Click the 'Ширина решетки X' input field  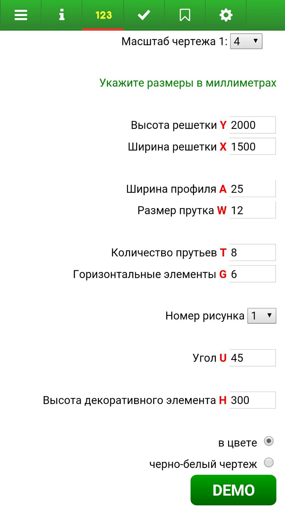click(252, 147)
